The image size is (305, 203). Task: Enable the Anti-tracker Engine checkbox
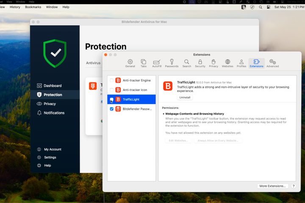click(112, 80)
